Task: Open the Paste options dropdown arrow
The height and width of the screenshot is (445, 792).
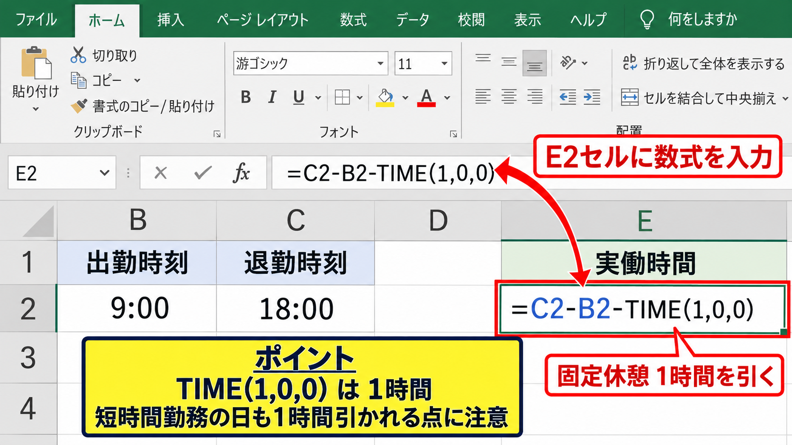Action: 36,109
